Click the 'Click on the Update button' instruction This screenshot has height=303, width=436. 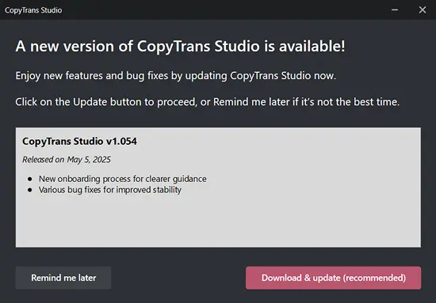click(x=208, y=102)
